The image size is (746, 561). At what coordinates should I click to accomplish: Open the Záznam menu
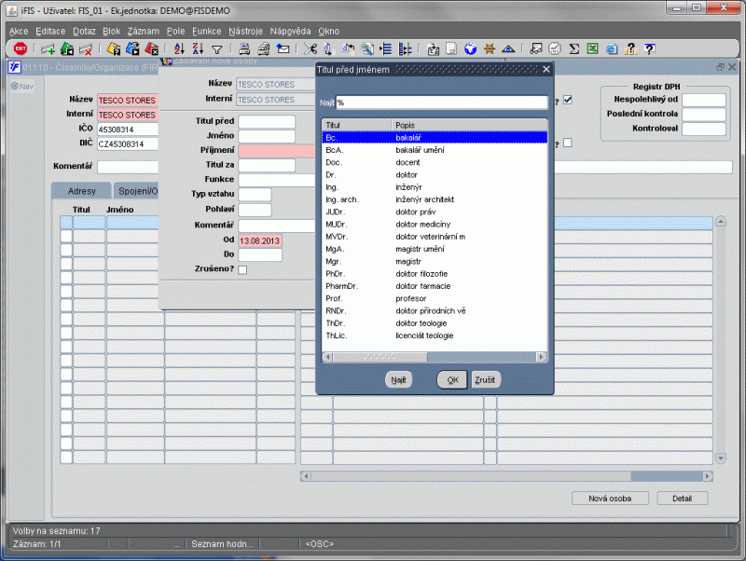[144, 32]
